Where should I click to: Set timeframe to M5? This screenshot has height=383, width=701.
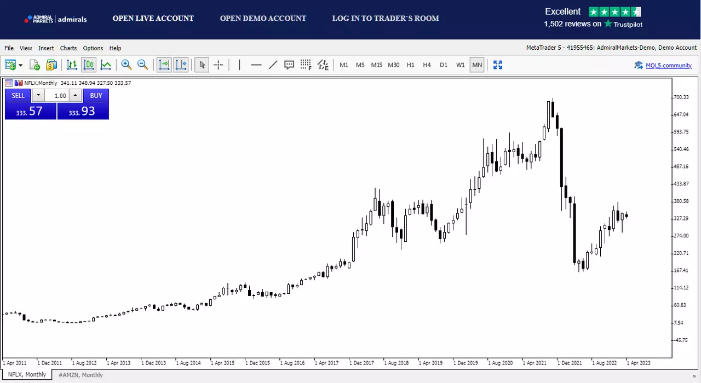[360, 65]
